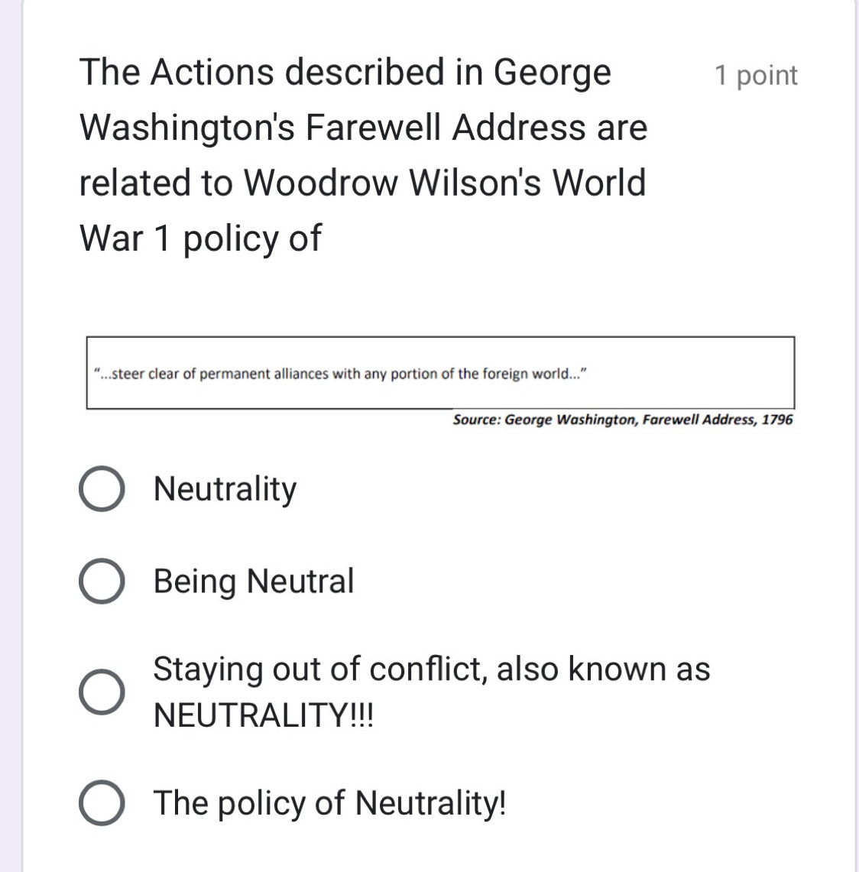859x872 pixels.
Task: Choose the "Staying out of conflict" radio button
Action: (102, 692)
